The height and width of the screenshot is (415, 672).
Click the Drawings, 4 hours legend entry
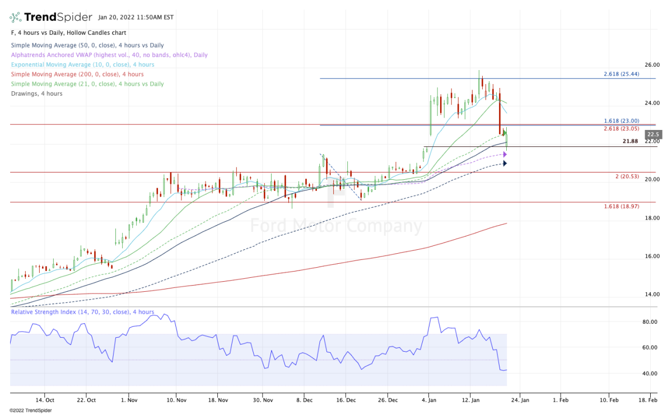(37, 94)
